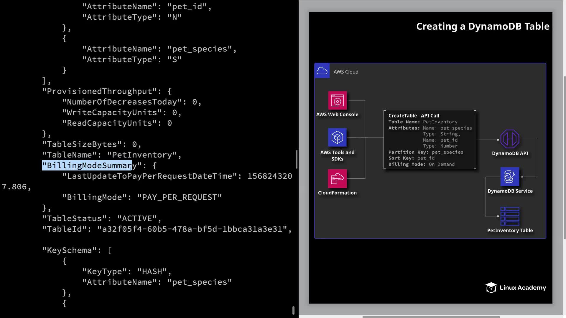This screenshot has width=566, height=318.
Task: Click the "Billing Mode: On Demand" line
Action: point(421,164)
